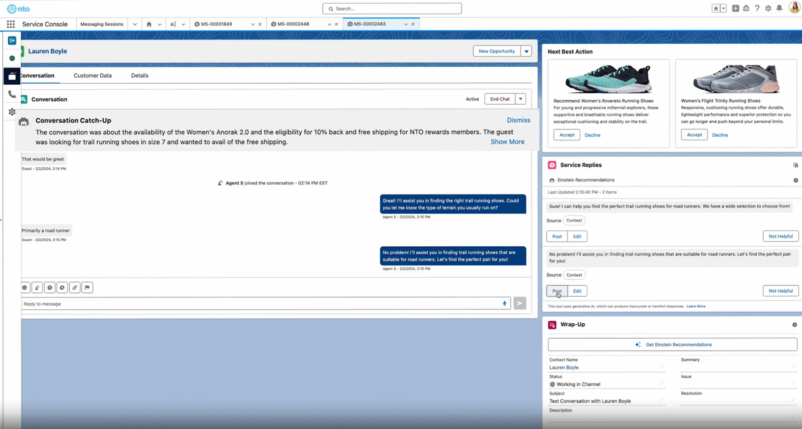Mark 'No problem!' reply Not Helpful
802x429 pixels.
tap(780, 291)
